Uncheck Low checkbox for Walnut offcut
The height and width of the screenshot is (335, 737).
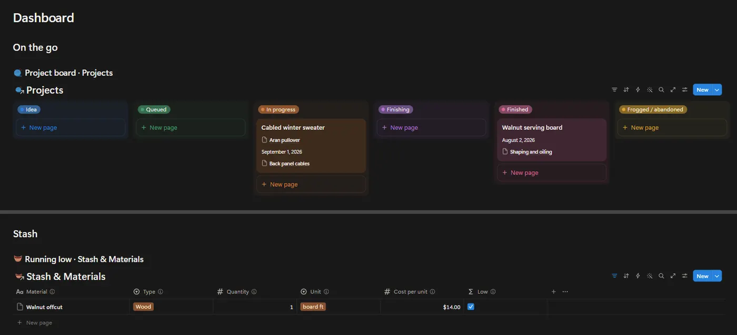[471, 307]
